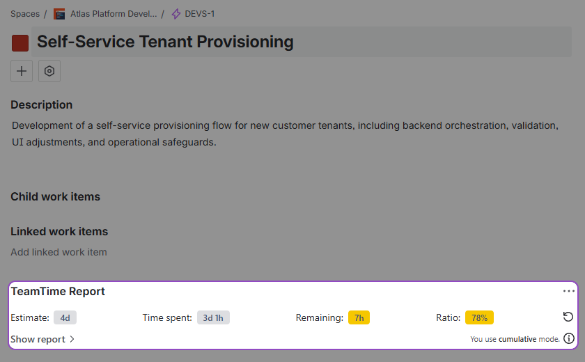Click the 3d 1h Time spent badge

coord(213,318)
